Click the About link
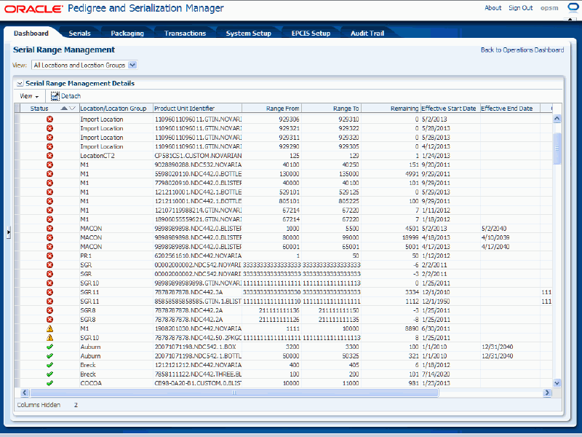The height and width of the screenshot is (437, 582). (493, 8)
